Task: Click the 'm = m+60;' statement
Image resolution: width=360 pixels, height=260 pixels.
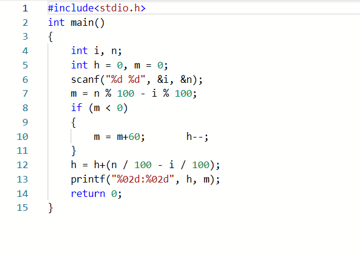Action: click(119, 137)
